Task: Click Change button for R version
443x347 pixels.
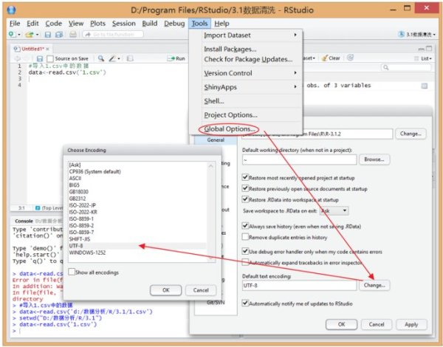Action: 411,134
